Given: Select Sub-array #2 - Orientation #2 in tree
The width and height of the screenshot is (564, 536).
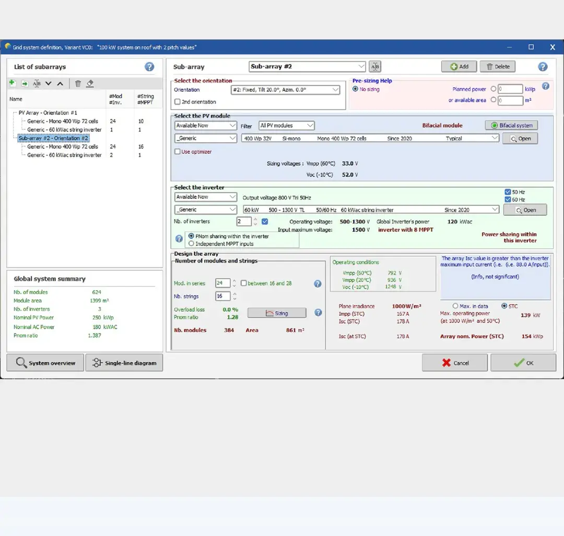Looking at the screenshot, I should point(53,138).
